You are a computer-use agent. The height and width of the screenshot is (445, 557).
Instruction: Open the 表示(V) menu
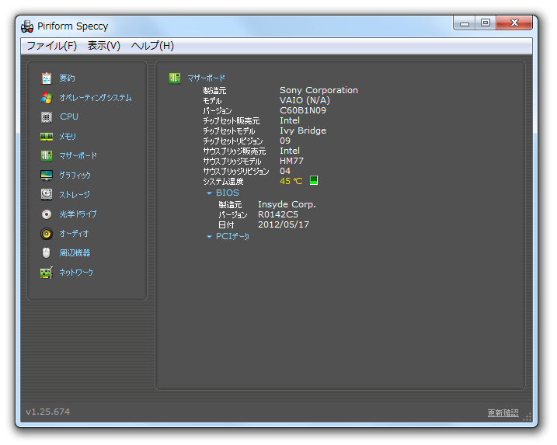pos(104,46)
